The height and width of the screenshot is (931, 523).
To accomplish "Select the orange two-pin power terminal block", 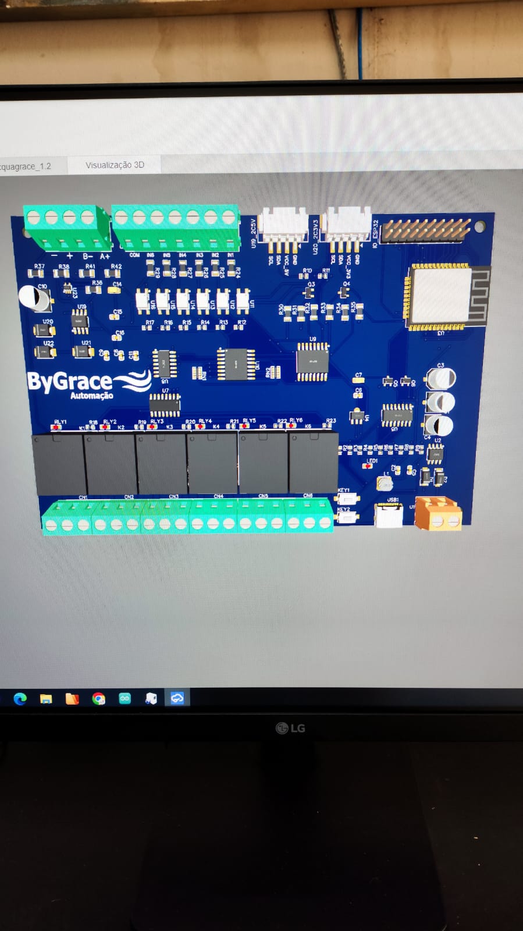I will pyautogui.click(x=438, y=513).
